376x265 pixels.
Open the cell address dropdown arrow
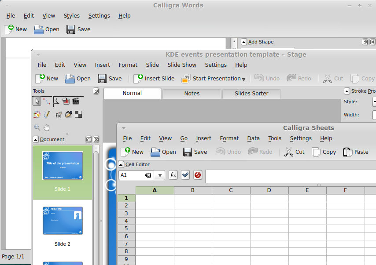pyautogui.click(x=160, y=175)
